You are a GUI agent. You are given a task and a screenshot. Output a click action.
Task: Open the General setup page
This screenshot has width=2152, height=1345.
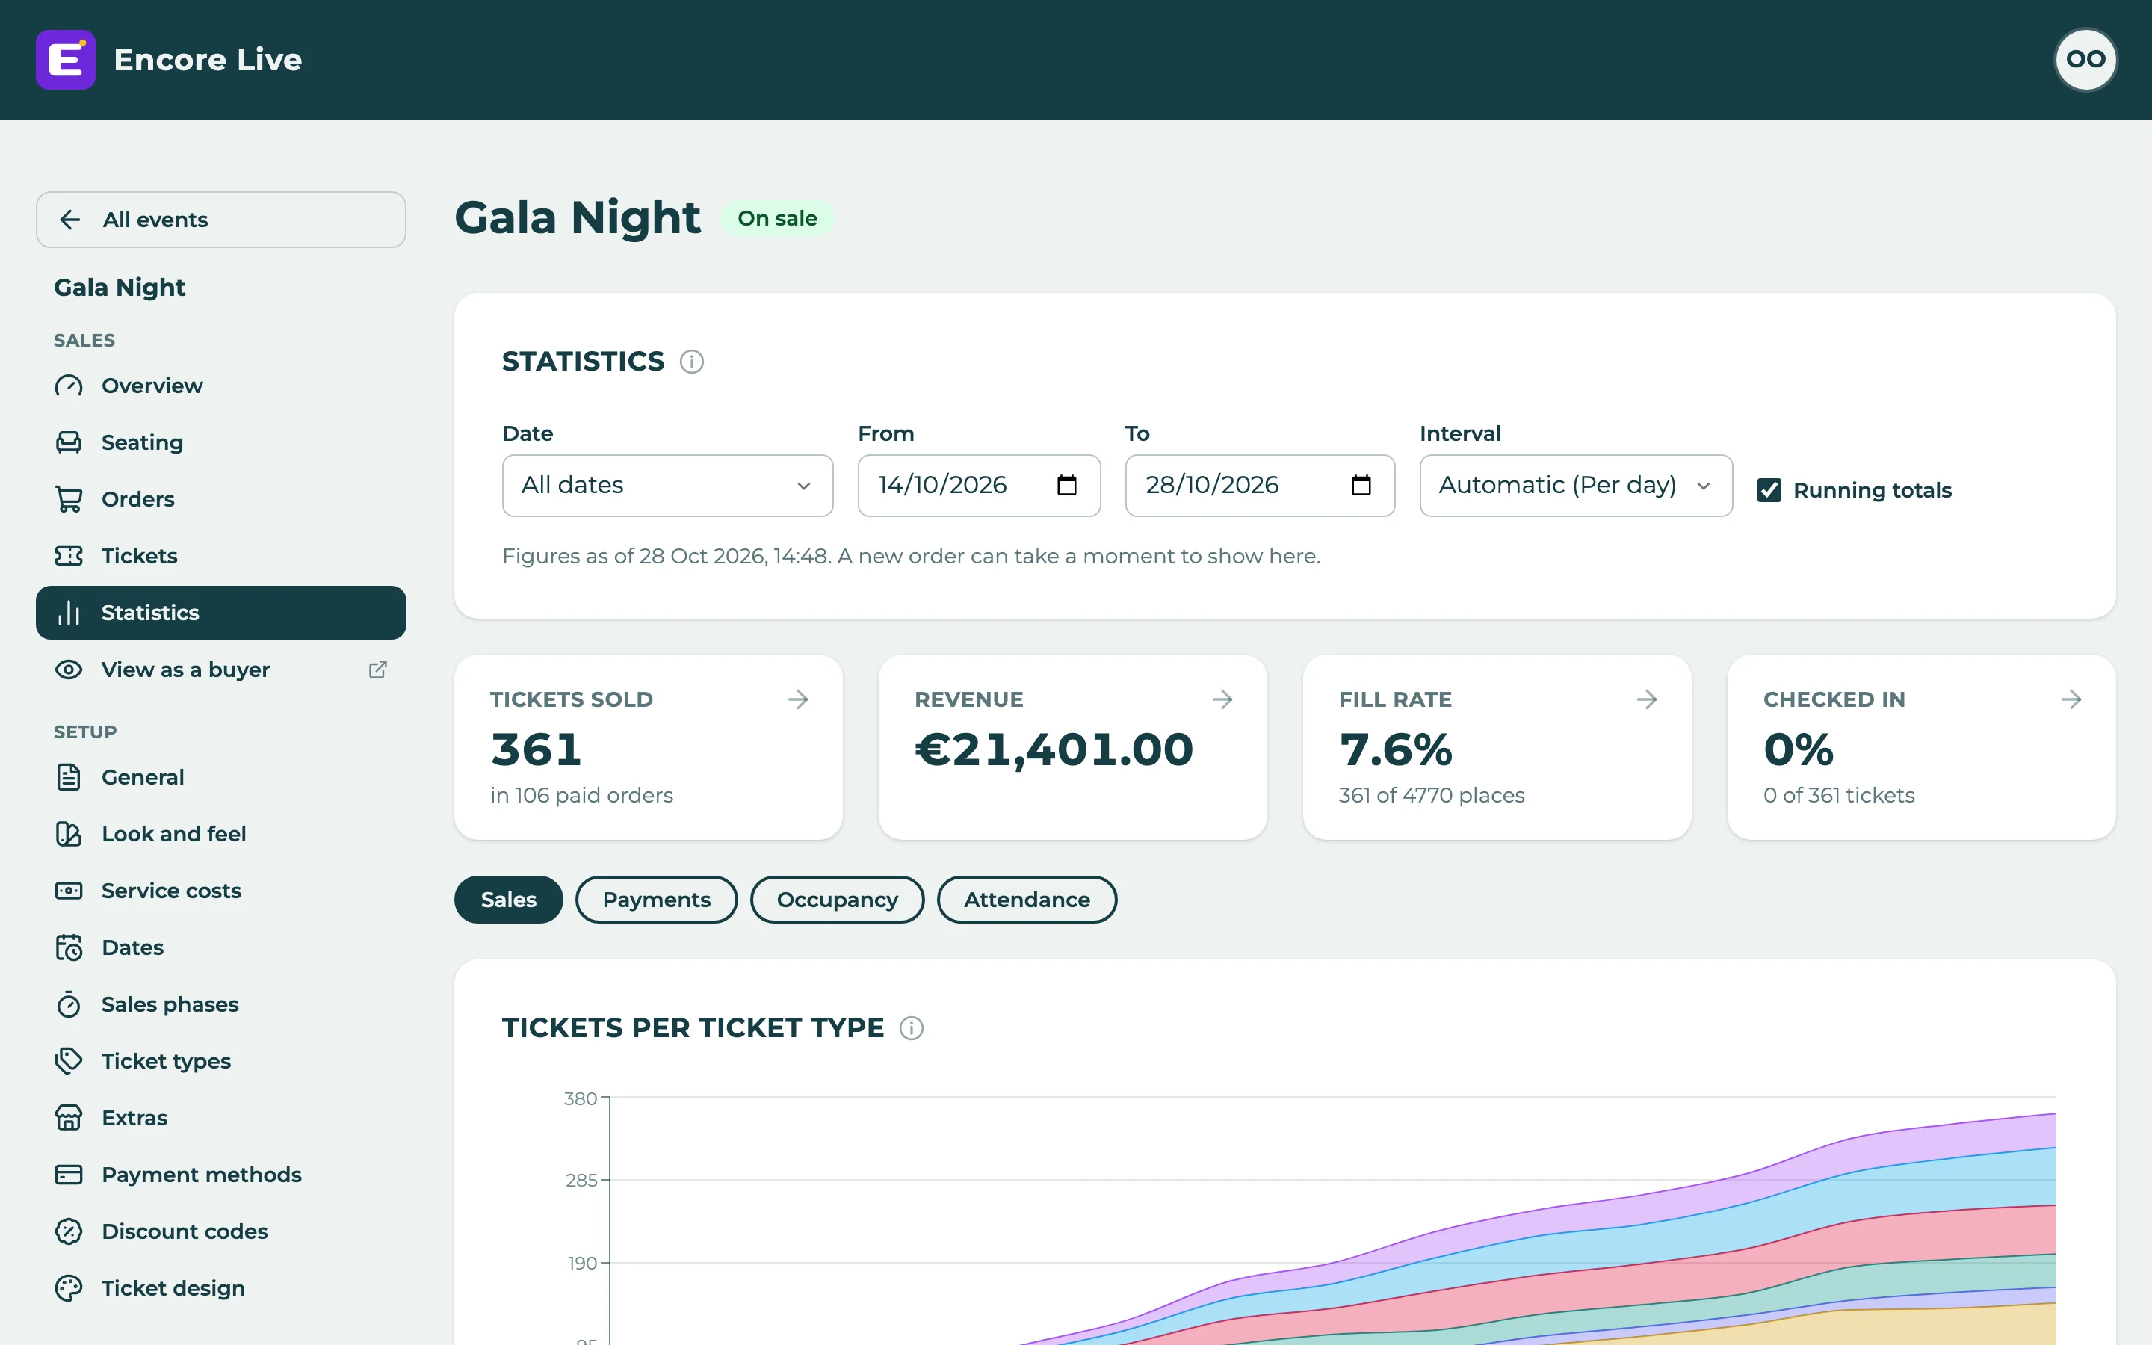coord(220,776)
